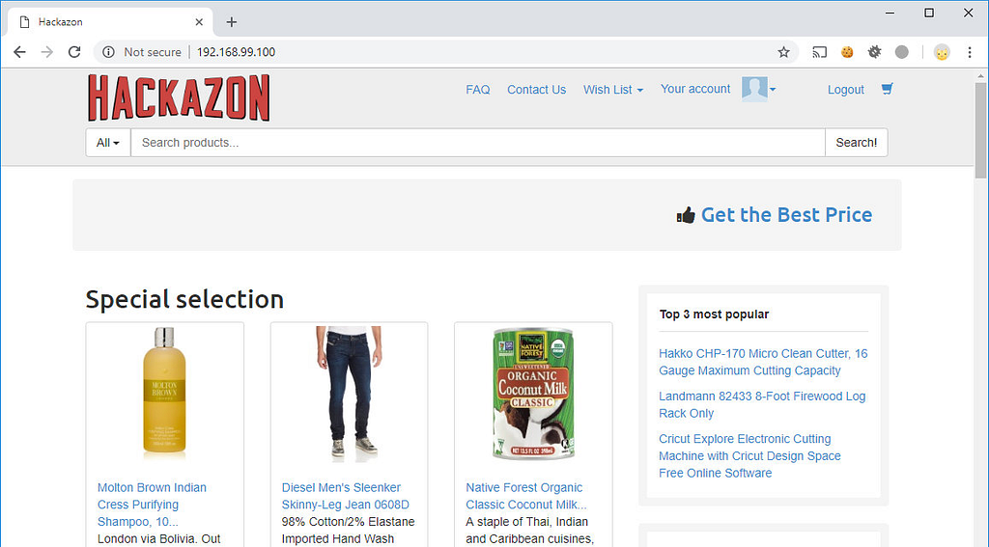Open Landmann 82433 Firewood Log Rack

point(762,404)
